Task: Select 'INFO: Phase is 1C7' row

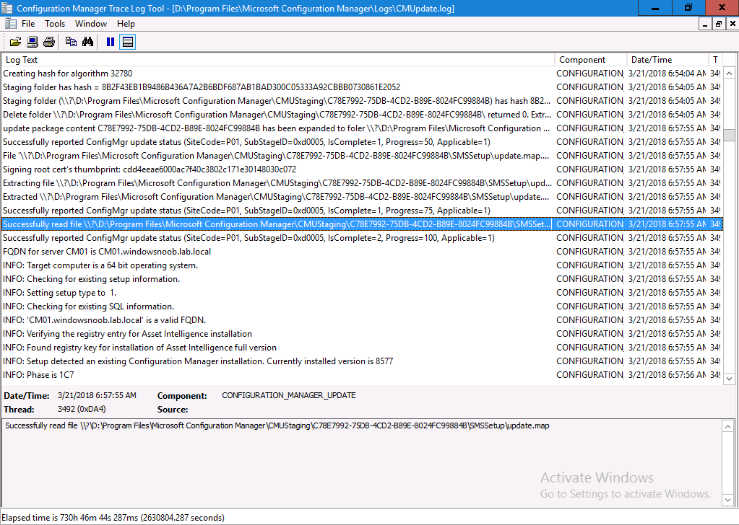Action: (362, 374)
